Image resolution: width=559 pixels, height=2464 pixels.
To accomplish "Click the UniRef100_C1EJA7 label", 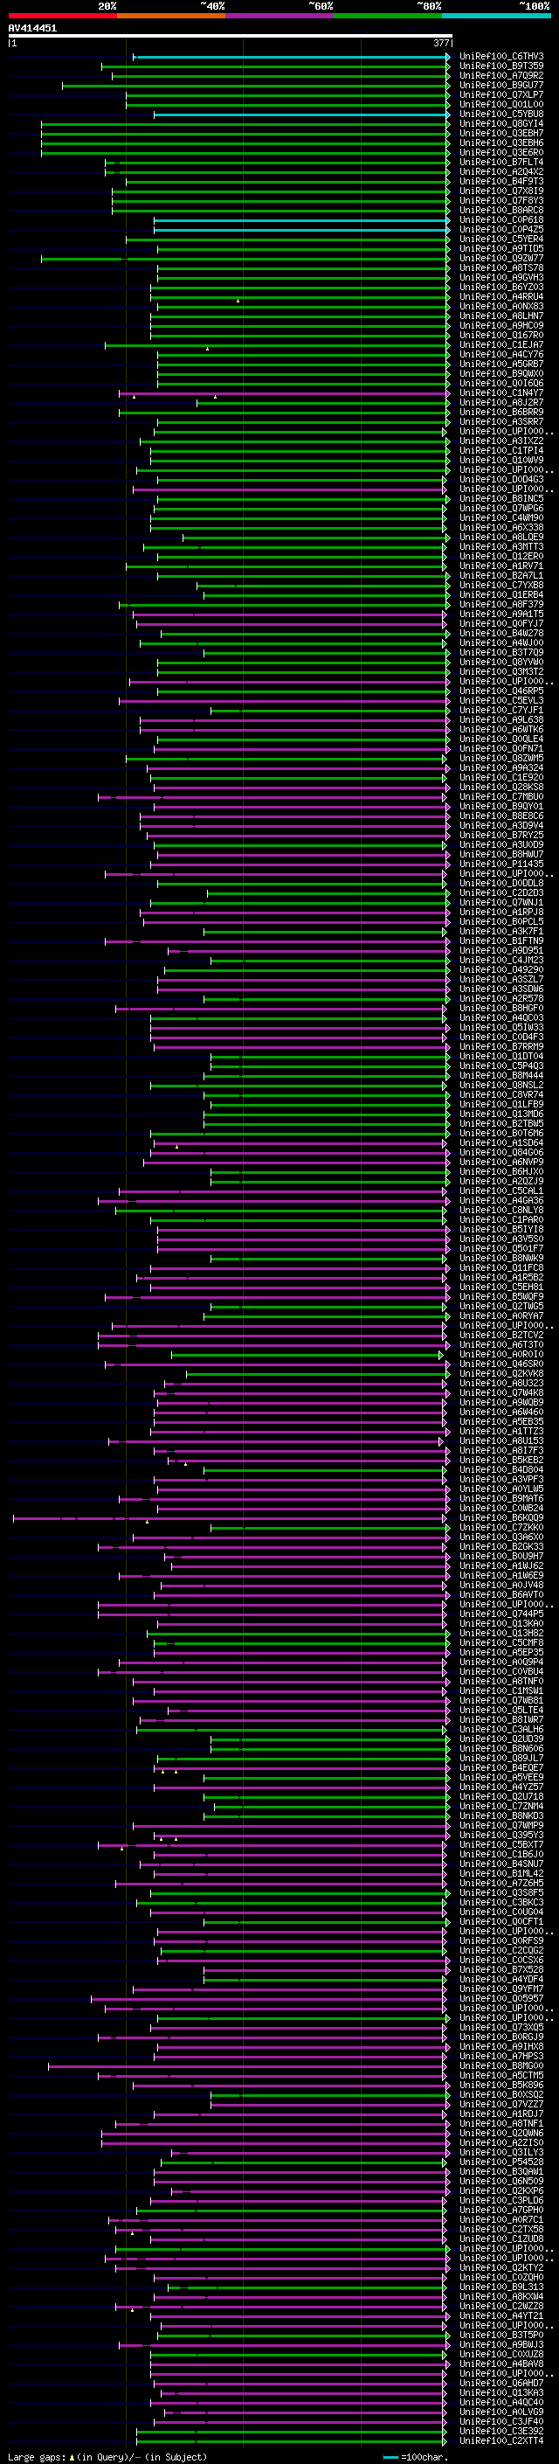I will point(501,344).
